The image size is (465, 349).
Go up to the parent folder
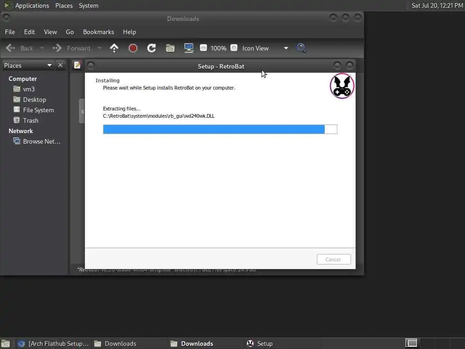pos(114,48)
